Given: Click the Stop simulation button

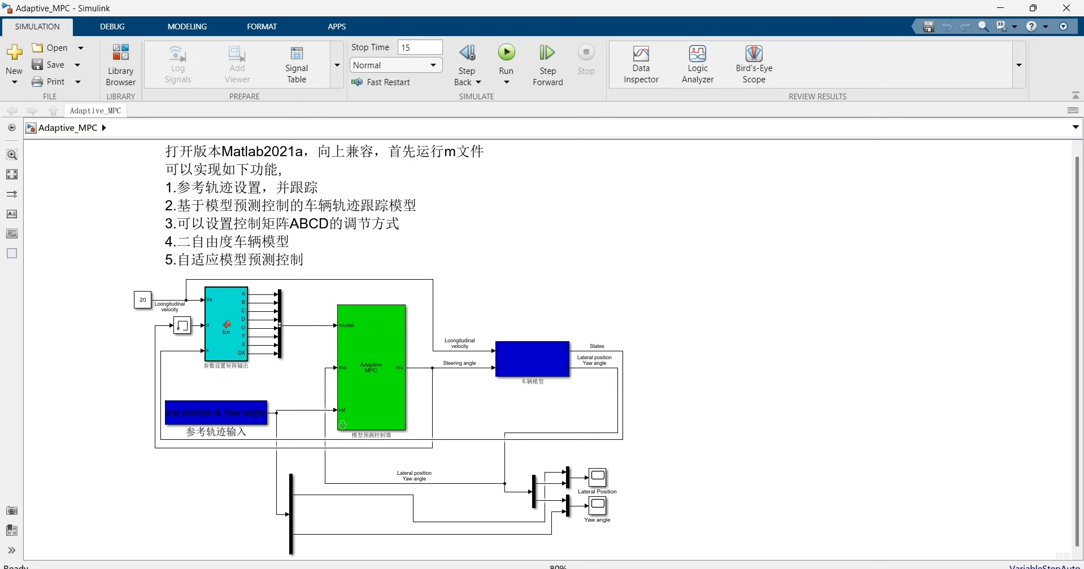Looking at the screenshot, I should [586, 60].
